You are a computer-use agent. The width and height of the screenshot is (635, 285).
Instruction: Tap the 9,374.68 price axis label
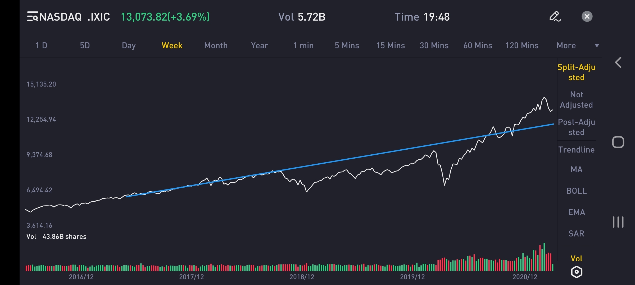(x=39, y=155)
